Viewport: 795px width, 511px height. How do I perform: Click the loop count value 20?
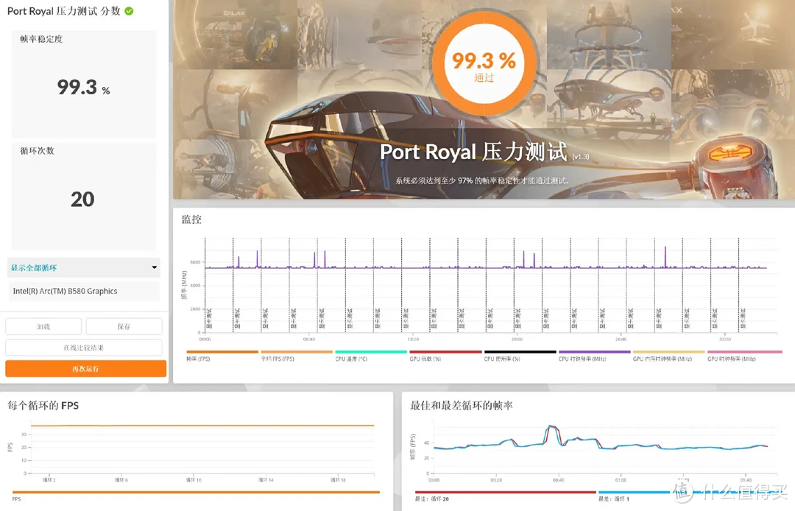(82, 200)
